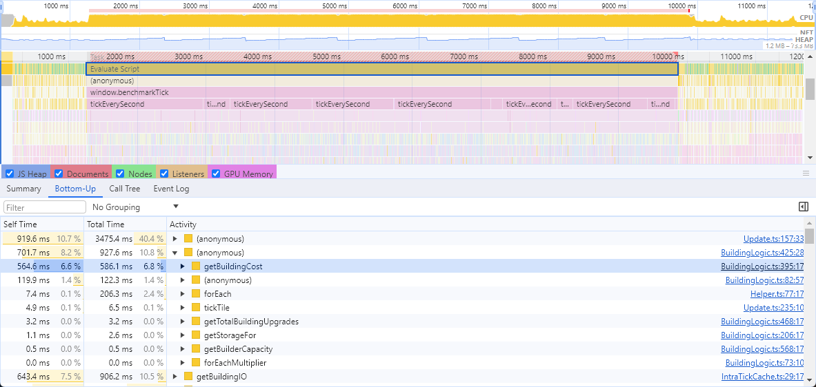Viewport: 816px width, 387px height.
Task: Toggle the Nodes checkbox
Action: click(120, 174)
